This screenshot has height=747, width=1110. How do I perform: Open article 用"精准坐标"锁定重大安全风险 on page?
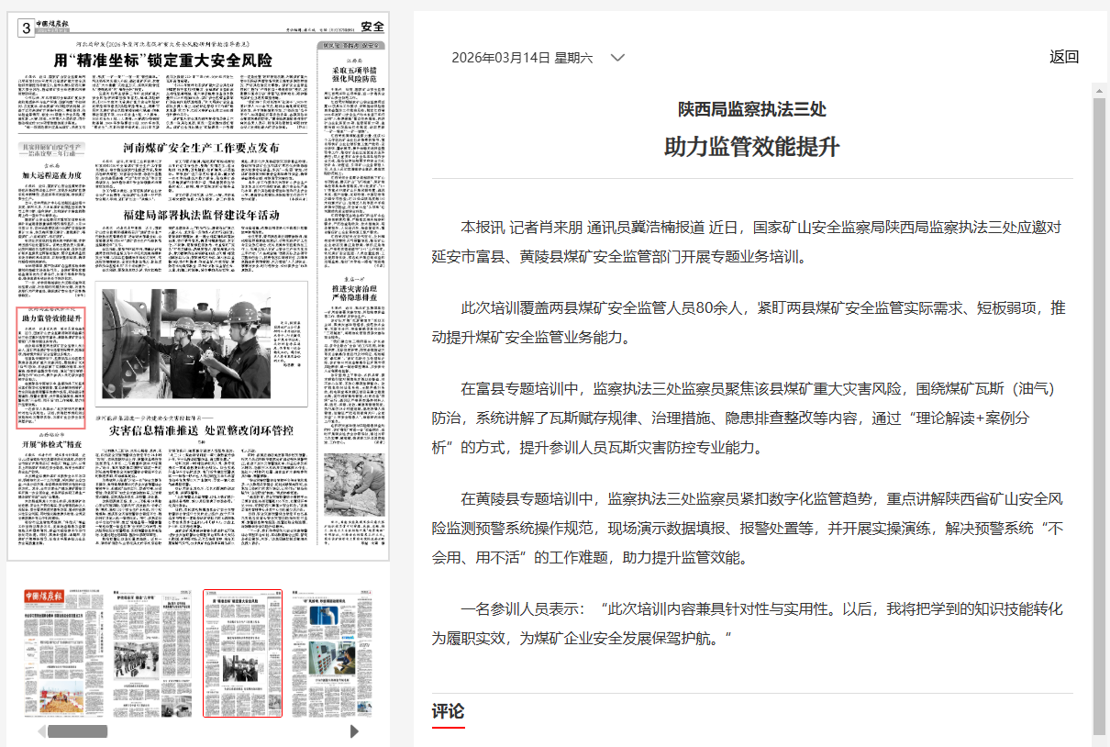175,61
